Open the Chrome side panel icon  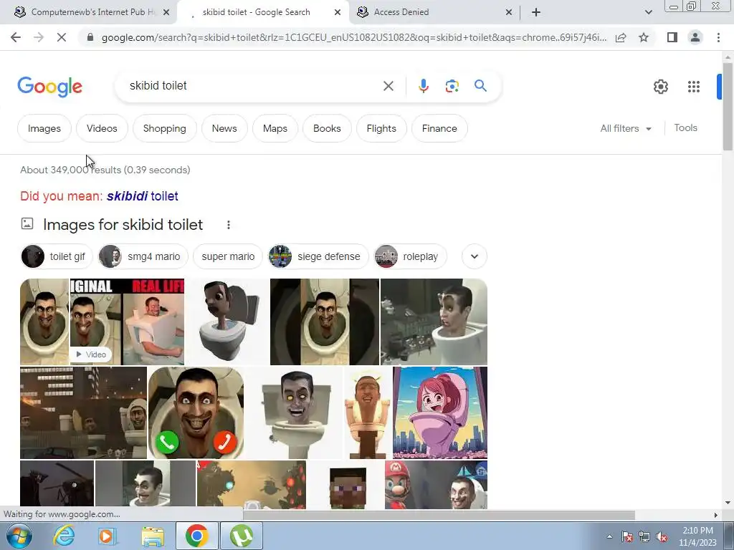tap(672, 37)
